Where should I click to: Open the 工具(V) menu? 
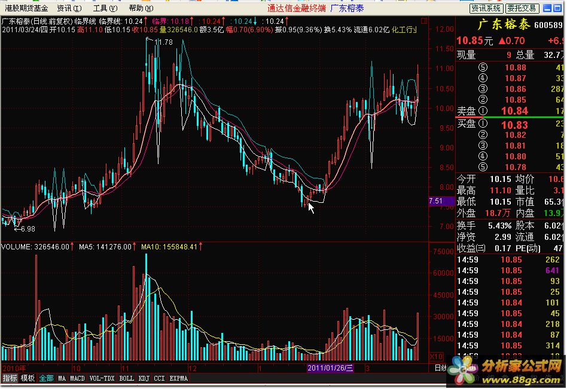(x=105, y=8)
